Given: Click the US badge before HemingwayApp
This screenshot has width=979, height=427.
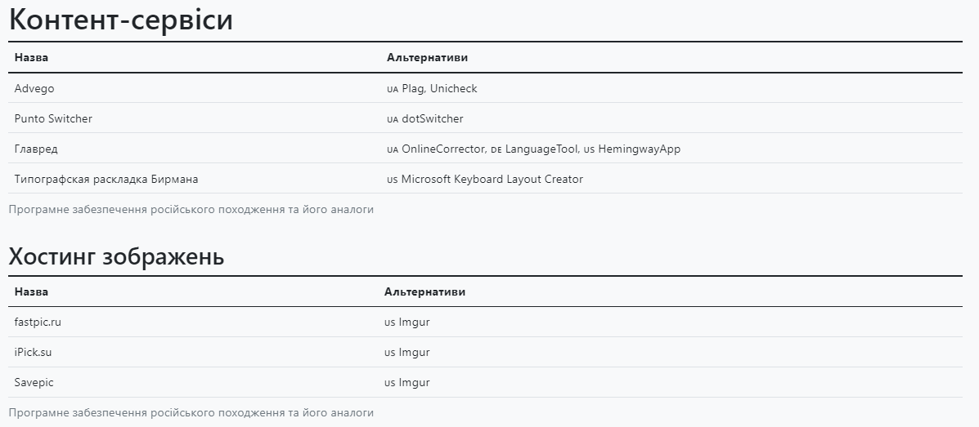Looking at the screenshot, I should 589,149.
